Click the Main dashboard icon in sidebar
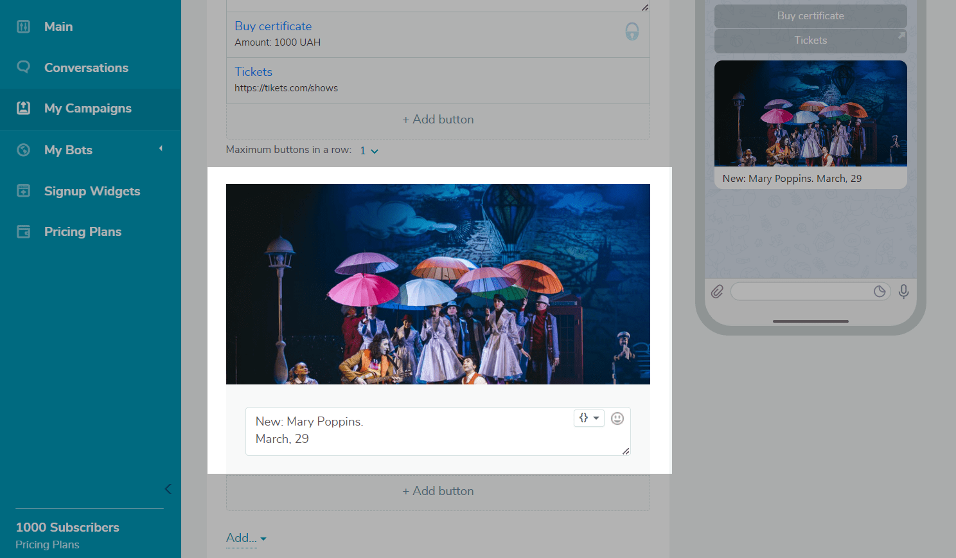Image resolution: width=956 pixels, height=558 pixels. pyautogui.click(x=23, y=26)
